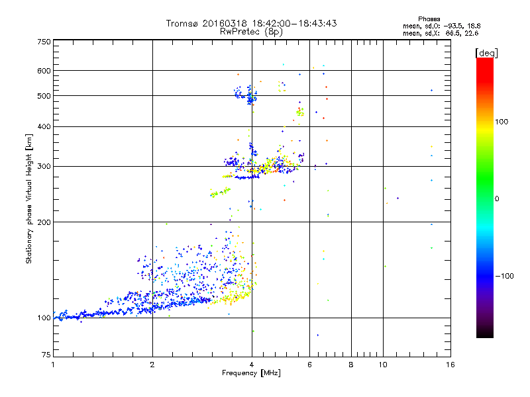
Task: Click the '8' frequency tick label
Action: [x=351, y=365]
